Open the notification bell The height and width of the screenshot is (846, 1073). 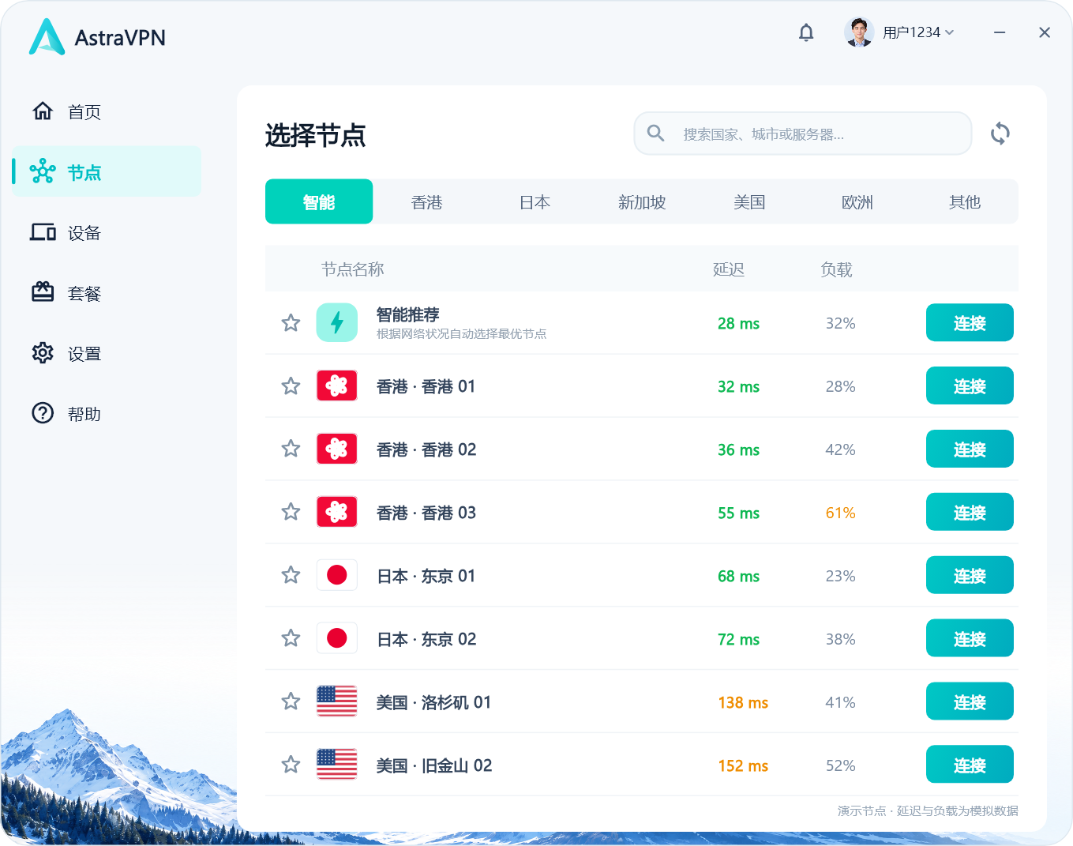[806, 32]
